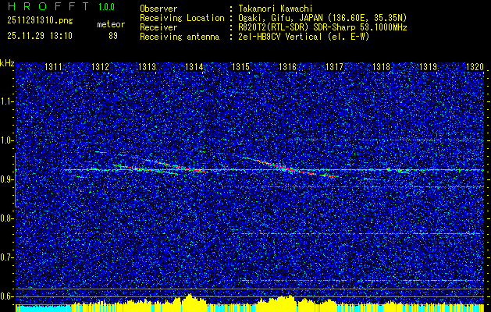Click version number 1.0.0
This screenshot has width=491, height=312.
106,7
